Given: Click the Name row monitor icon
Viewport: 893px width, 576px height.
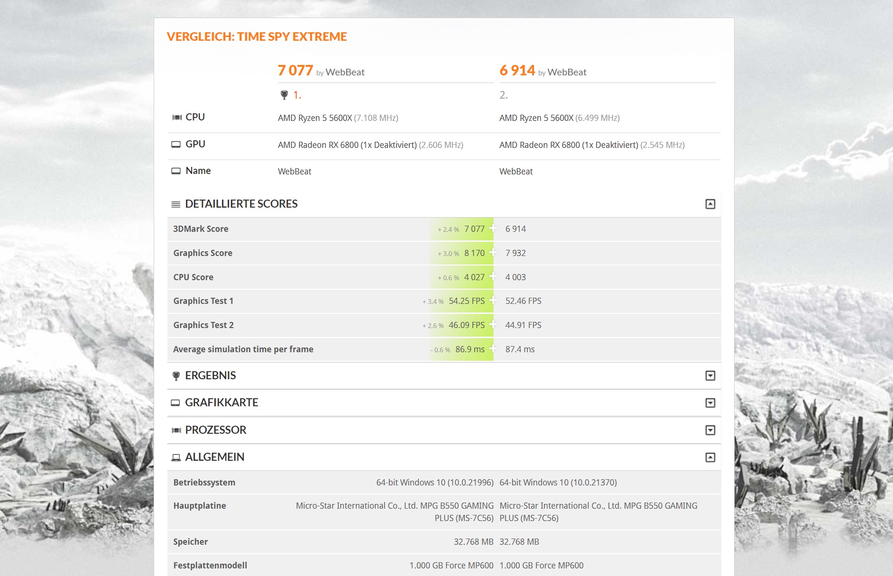Looking at the screenshot, I should point(176,171).
